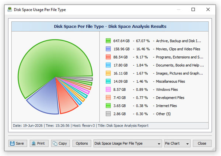Screen dimensions: 221x156
Task: Click the application icon in the title bar
Action: tap(10, 10)
